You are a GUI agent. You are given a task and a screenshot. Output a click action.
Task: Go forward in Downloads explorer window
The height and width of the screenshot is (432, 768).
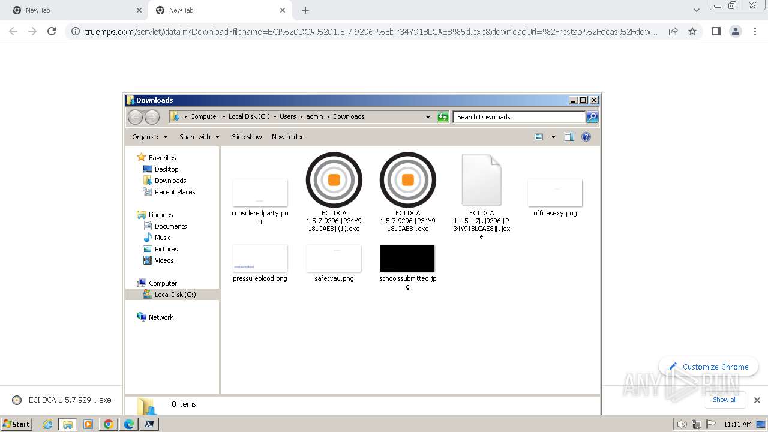point(152,117)
